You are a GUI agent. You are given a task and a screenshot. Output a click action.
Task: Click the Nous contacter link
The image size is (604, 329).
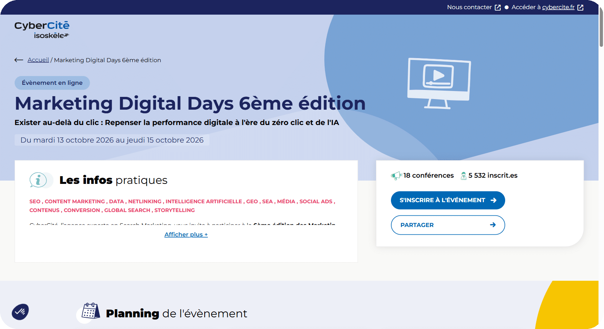[x=469, y=7]
